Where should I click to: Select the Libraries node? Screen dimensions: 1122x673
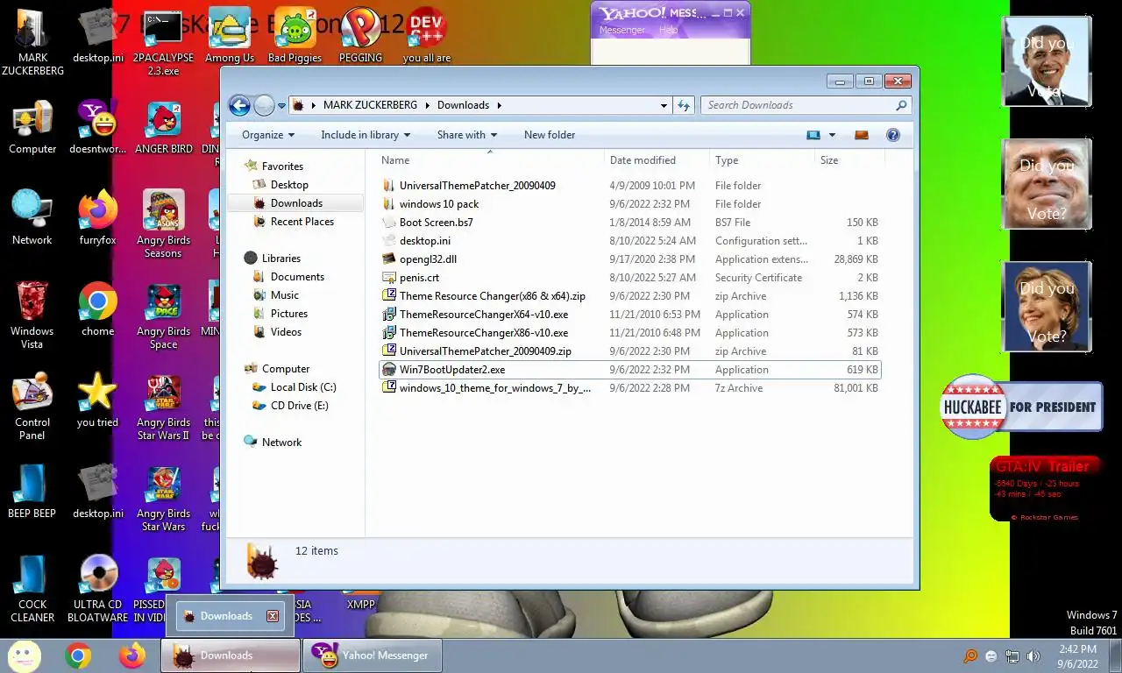pos(281,259)
